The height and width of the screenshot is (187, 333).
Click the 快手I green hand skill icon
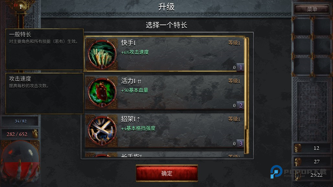[102, 54]
